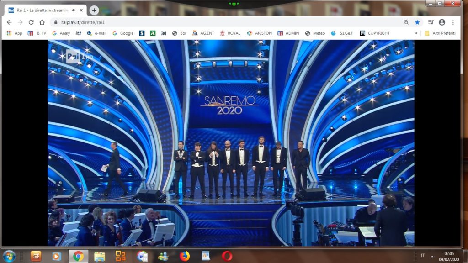Viewport: 468px width, 263px height.
Task: Open the Meteo bookmark
Action: pos(315,33)
